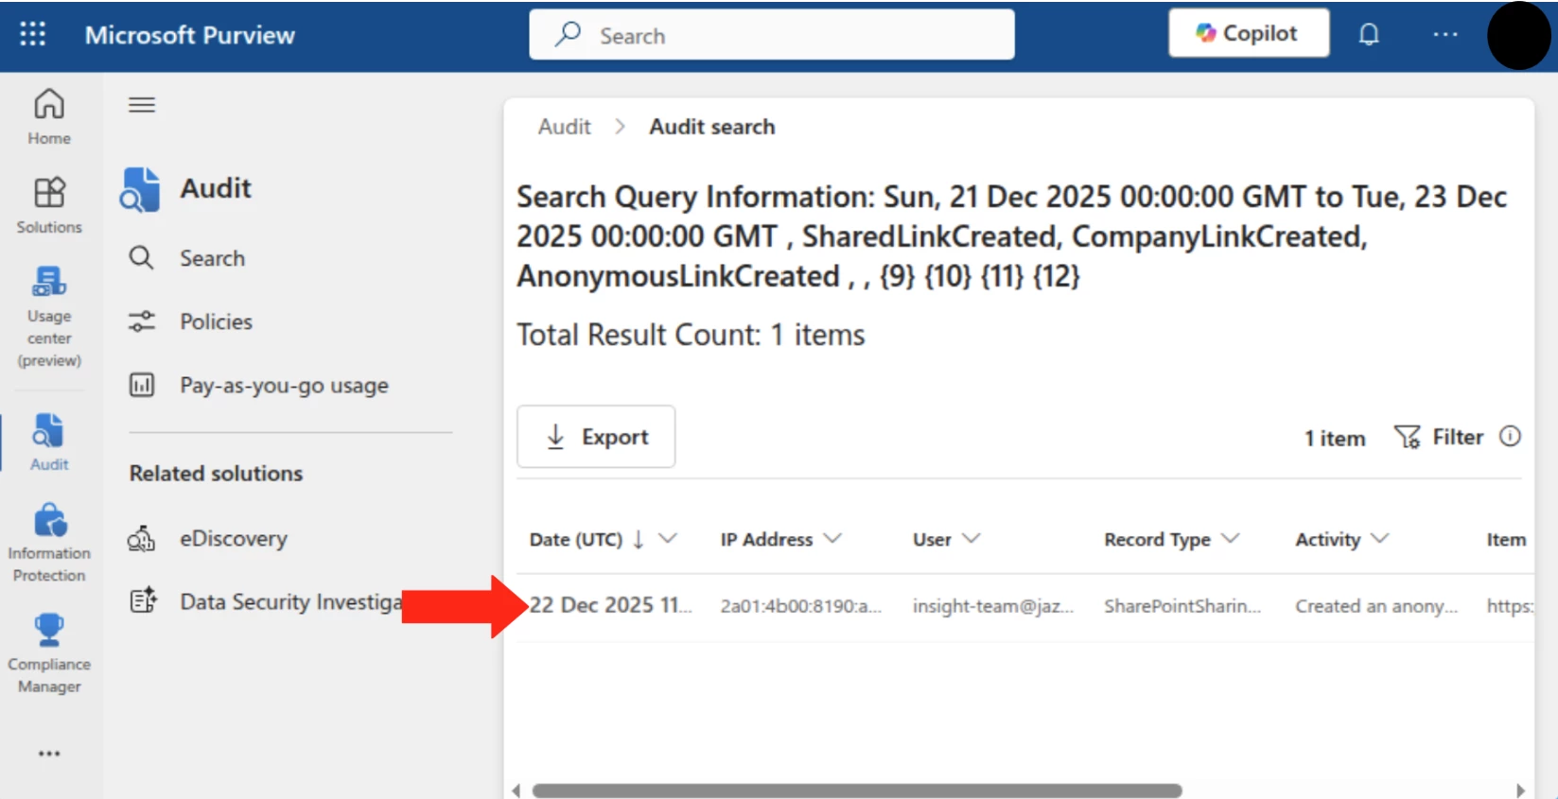
Task: Click the insight-team user cell
Action: coord(993,606)
